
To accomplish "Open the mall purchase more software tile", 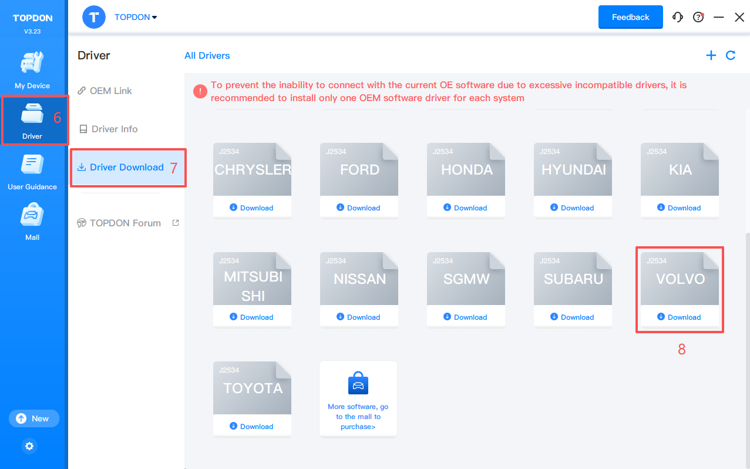I will (358, 399).
